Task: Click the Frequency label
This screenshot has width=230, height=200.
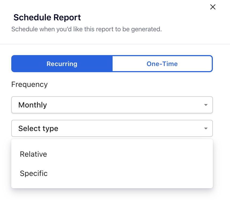Action: (29, 84)
